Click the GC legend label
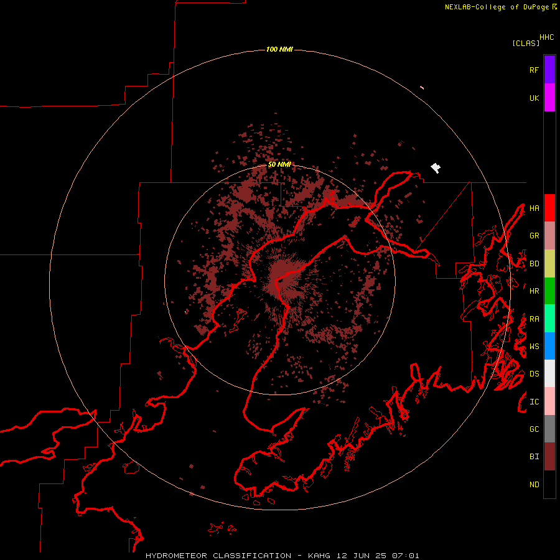This screenshot has height=560, width=560. [534, 429]
